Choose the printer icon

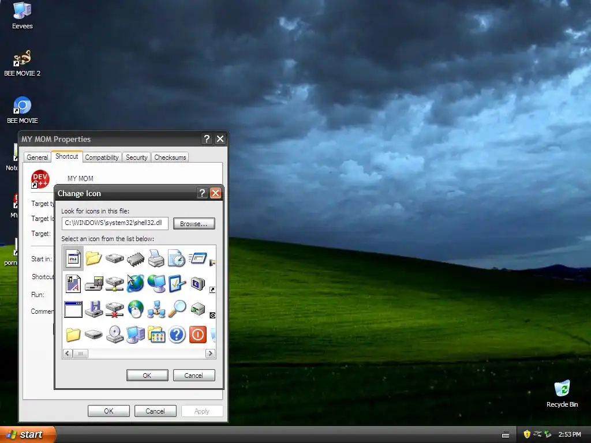156,258
